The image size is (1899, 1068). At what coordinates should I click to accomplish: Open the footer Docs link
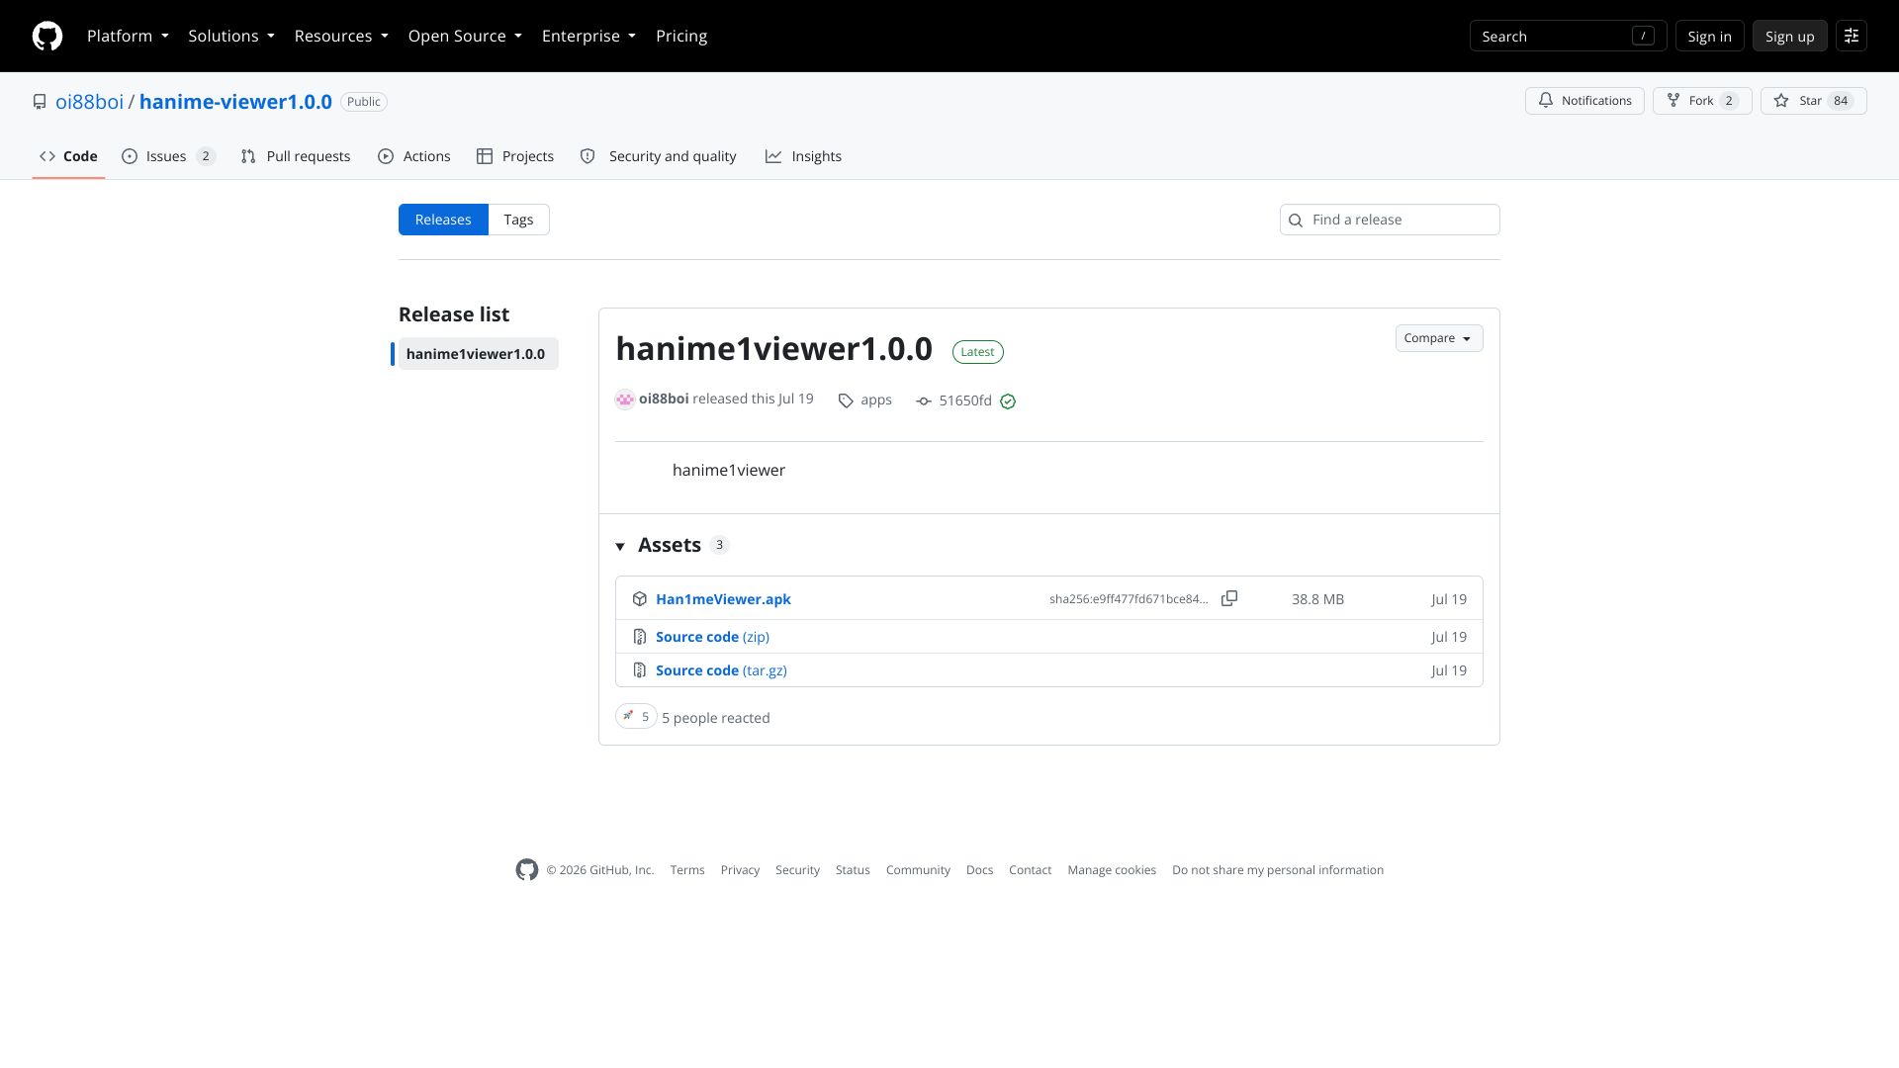click(x=979, y=870)
